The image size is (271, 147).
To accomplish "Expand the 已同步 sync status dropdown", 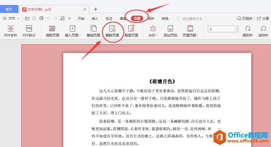I will coord(254,18).
